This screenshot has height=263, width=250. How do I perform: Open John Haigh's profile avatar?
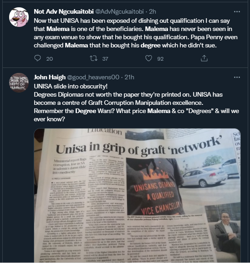click(x=19, y=83)
